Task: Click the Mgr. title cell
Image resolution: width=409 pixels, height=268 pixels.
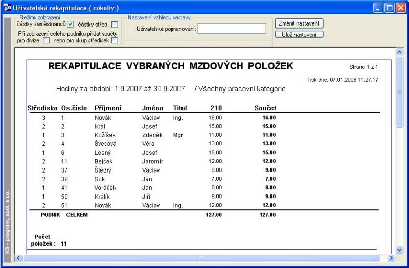Action: (178, 135)
